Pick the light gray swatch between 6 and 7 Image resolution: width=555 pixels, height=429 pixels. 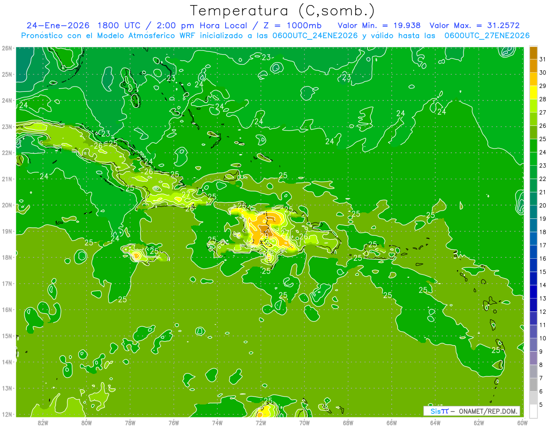click(533, 385)
